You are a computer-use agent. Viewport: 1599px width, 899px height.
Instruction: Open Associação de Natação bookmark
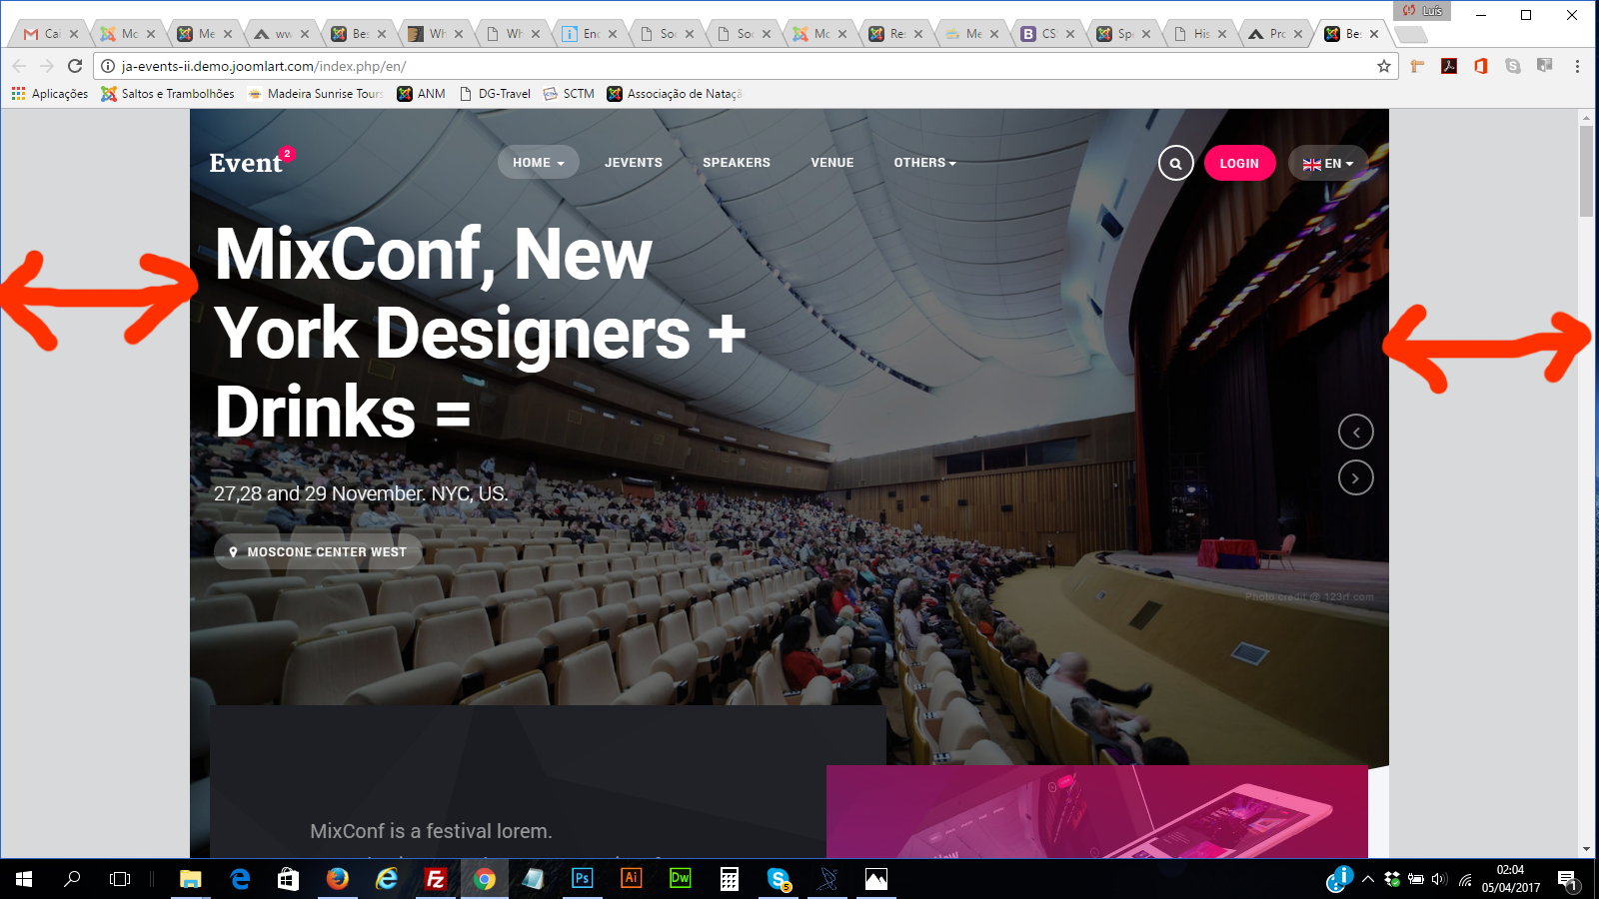pyautogui.click(x=675, y=94)
